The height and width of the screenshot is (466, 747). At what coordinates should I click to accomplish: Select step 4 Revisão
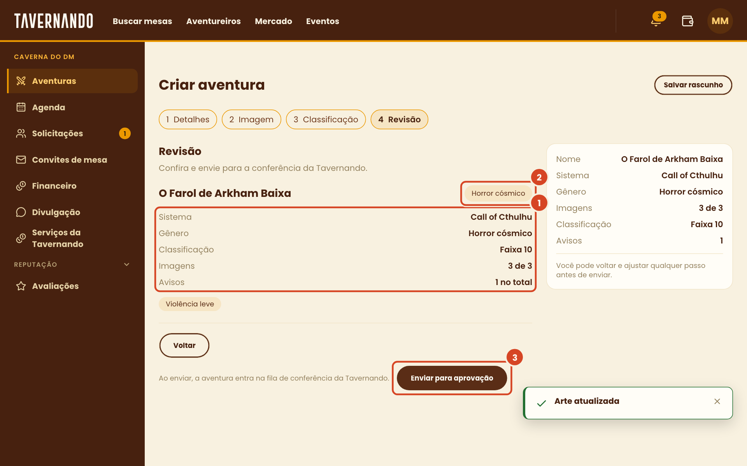pos(400,119)
